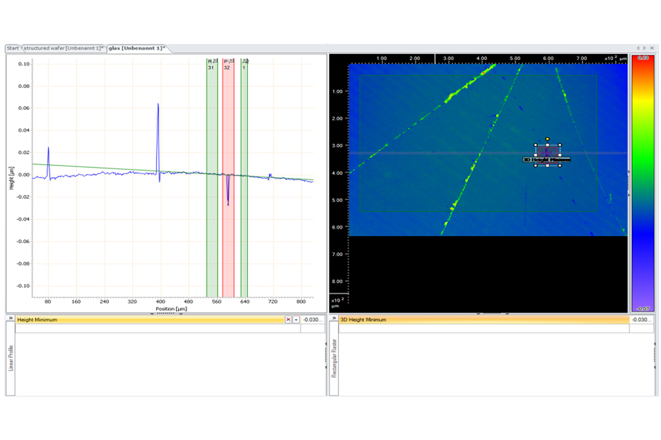The image size is (661, 440).
Task: Click the 0.10 maximum value on color scale
Action: click(642, 57)
